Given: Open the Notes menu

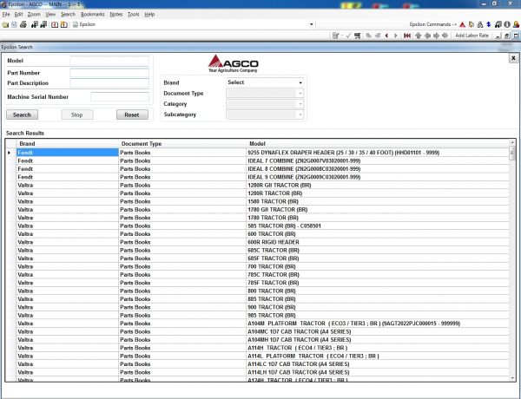Looking at the screenshot, I should (x=116, y=14).
